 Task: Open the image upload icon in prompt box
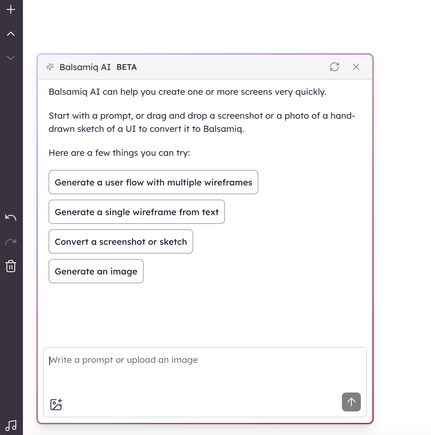pos(56,404)
